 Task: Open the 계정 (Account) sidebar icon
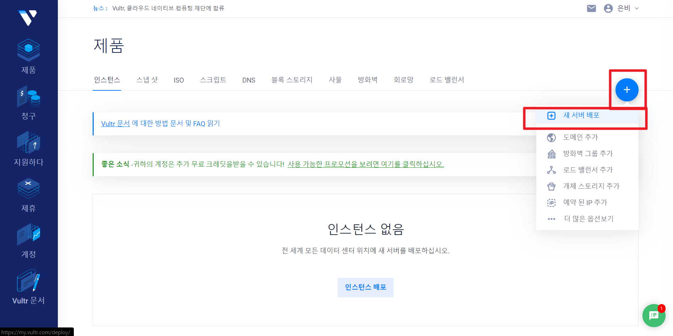[x=28, y=234]
